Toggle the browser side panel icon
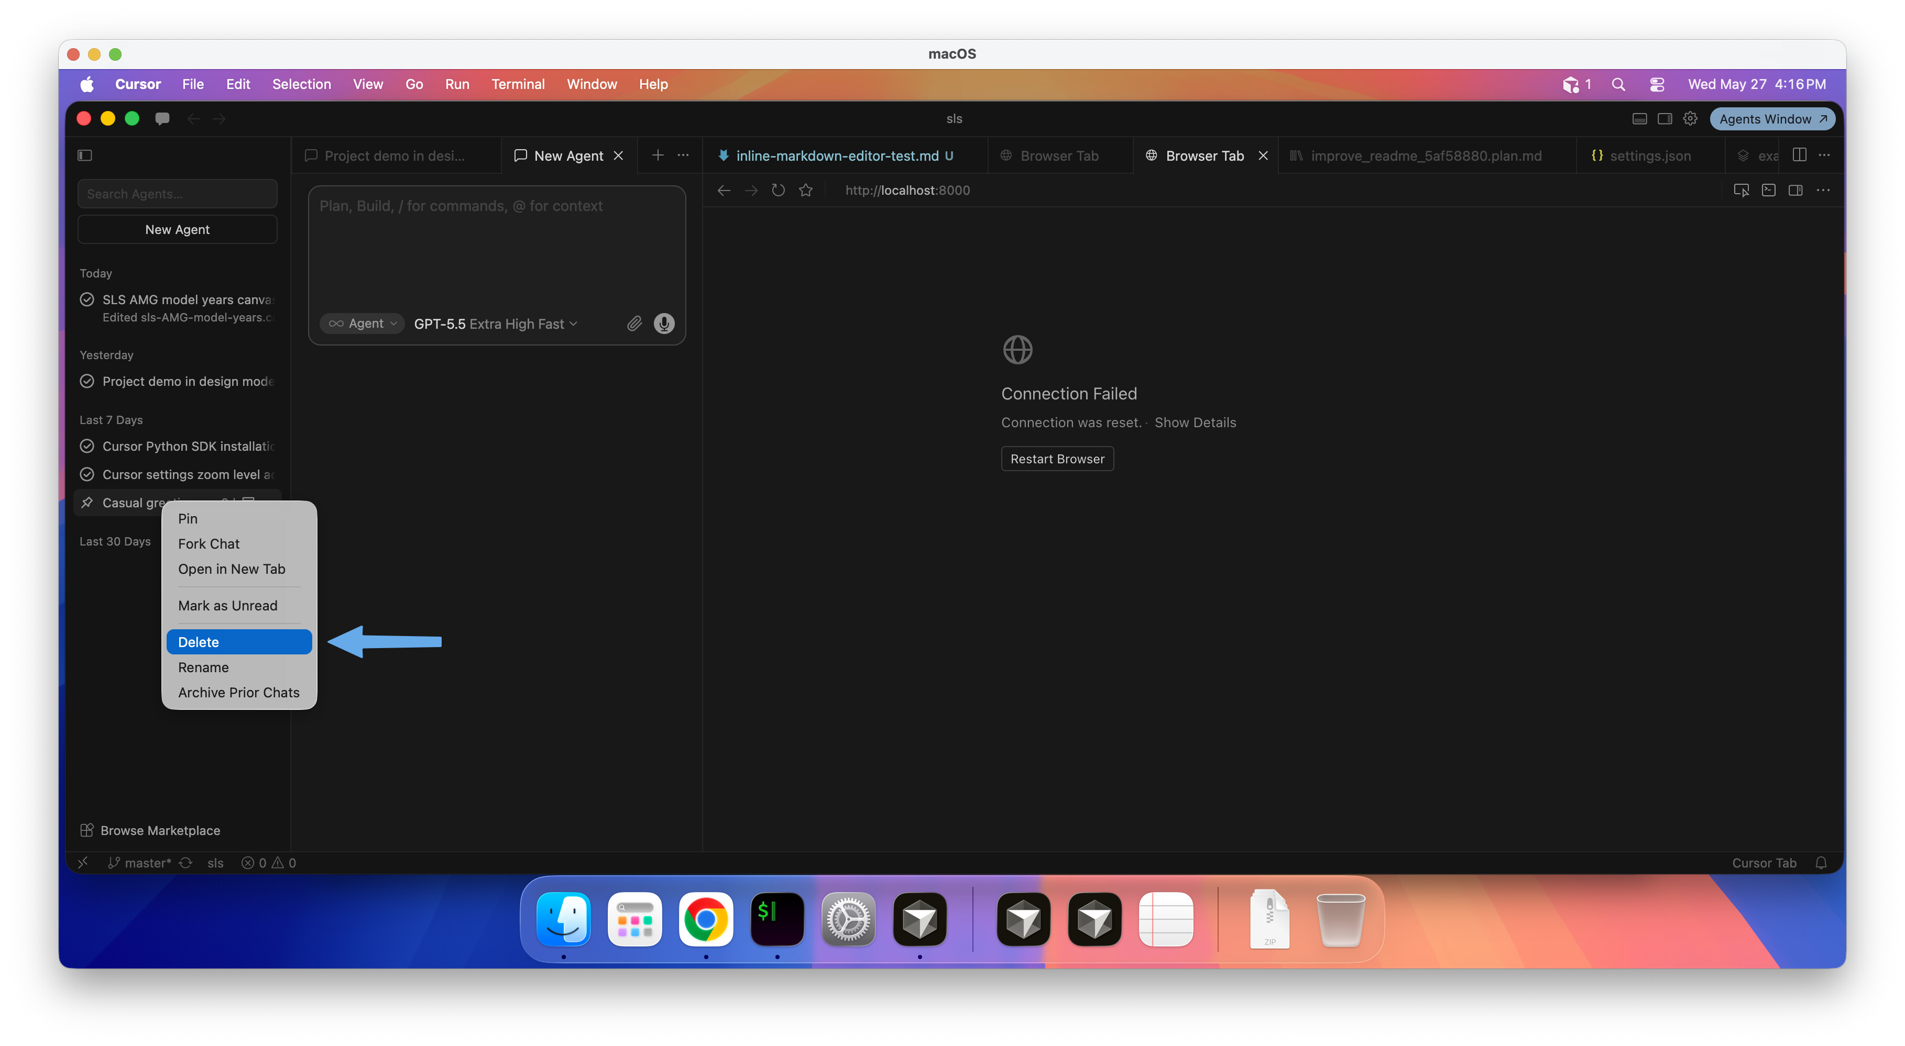 pyautogui.click(x=1795, y=191)
